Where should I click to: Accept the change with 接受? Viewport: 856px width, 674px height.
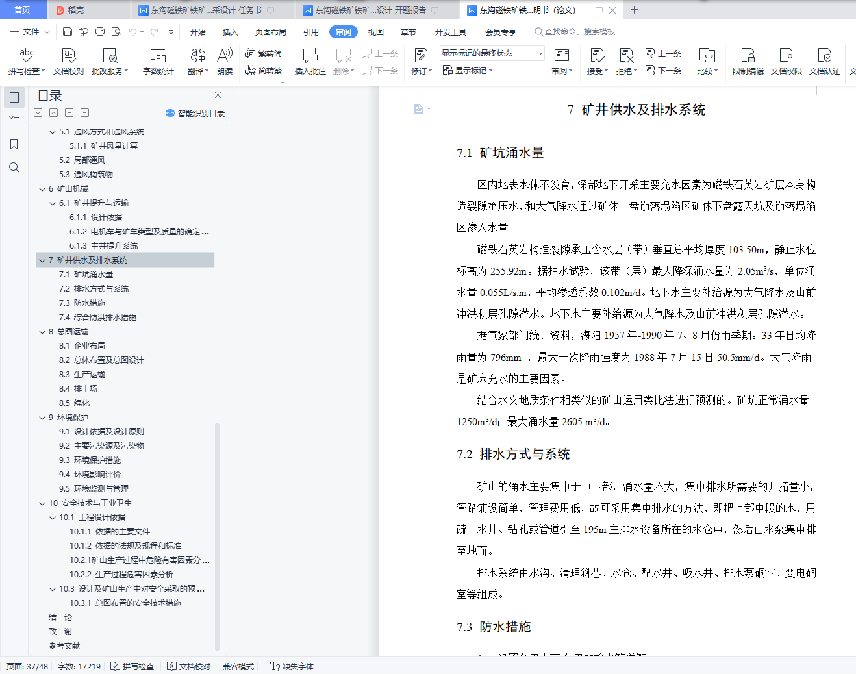pos(598,61)
